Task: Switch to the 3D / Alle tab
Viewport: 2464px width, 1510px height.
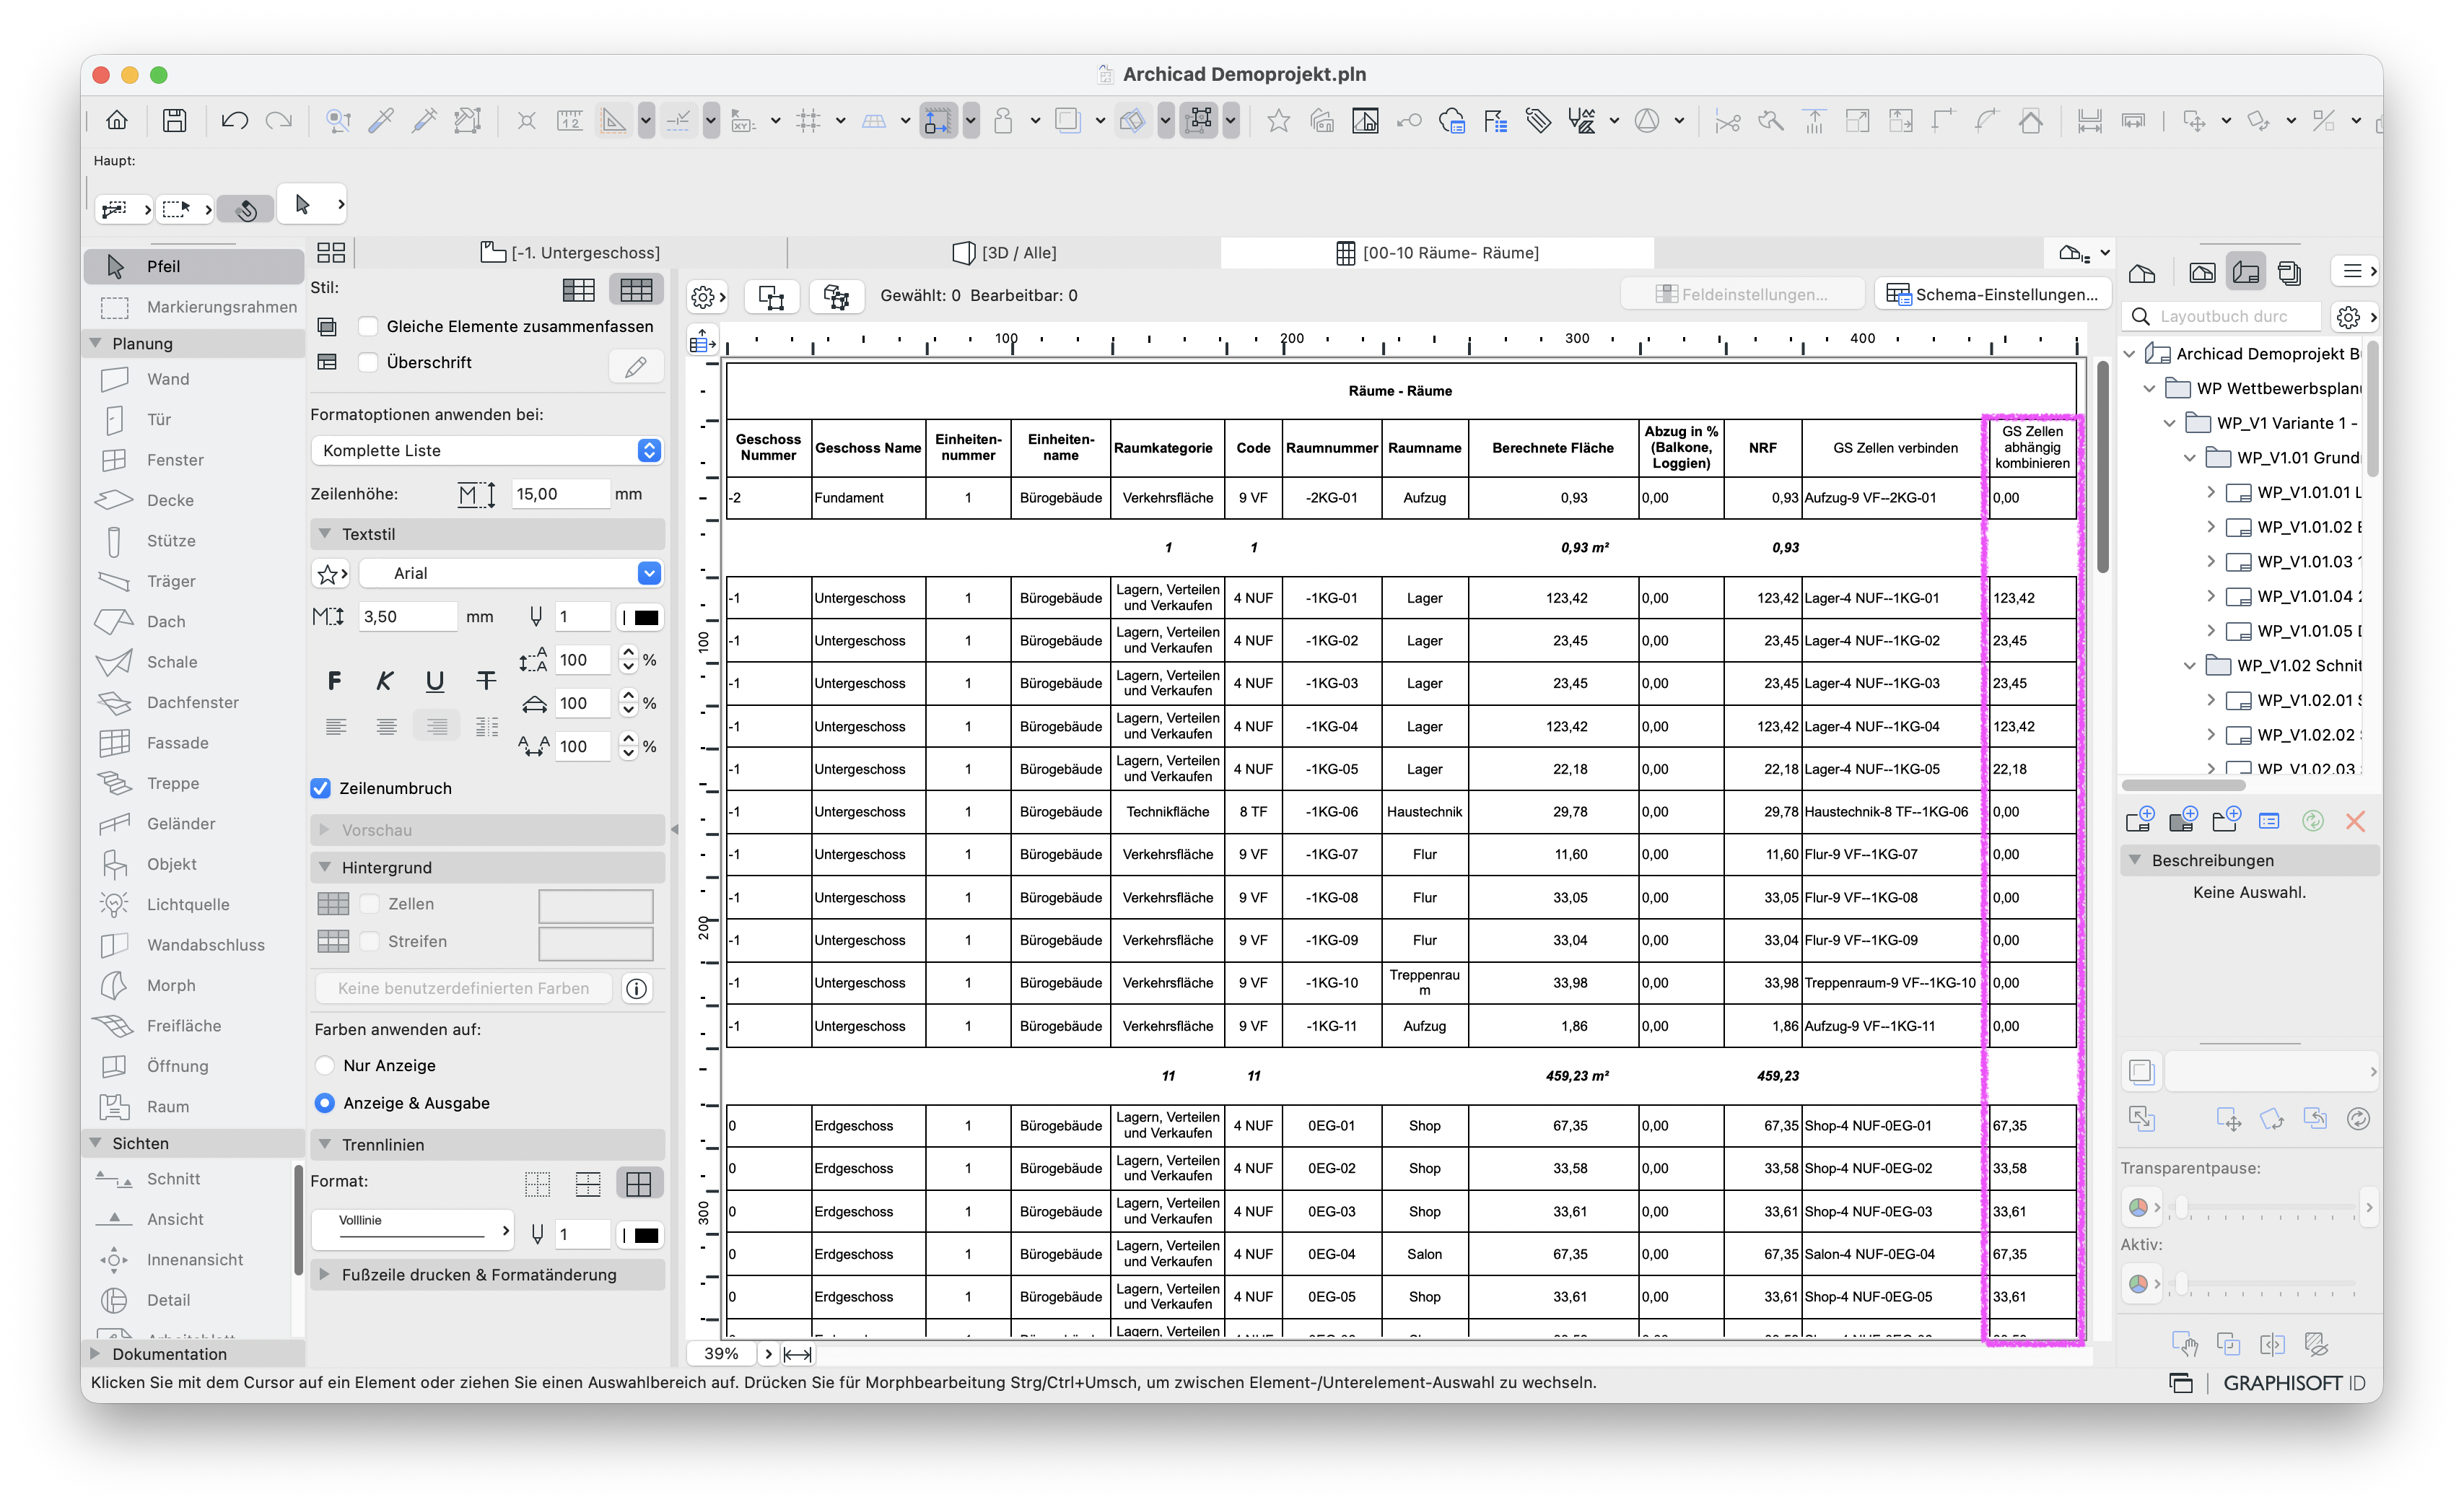Action: coord(1005,253)
